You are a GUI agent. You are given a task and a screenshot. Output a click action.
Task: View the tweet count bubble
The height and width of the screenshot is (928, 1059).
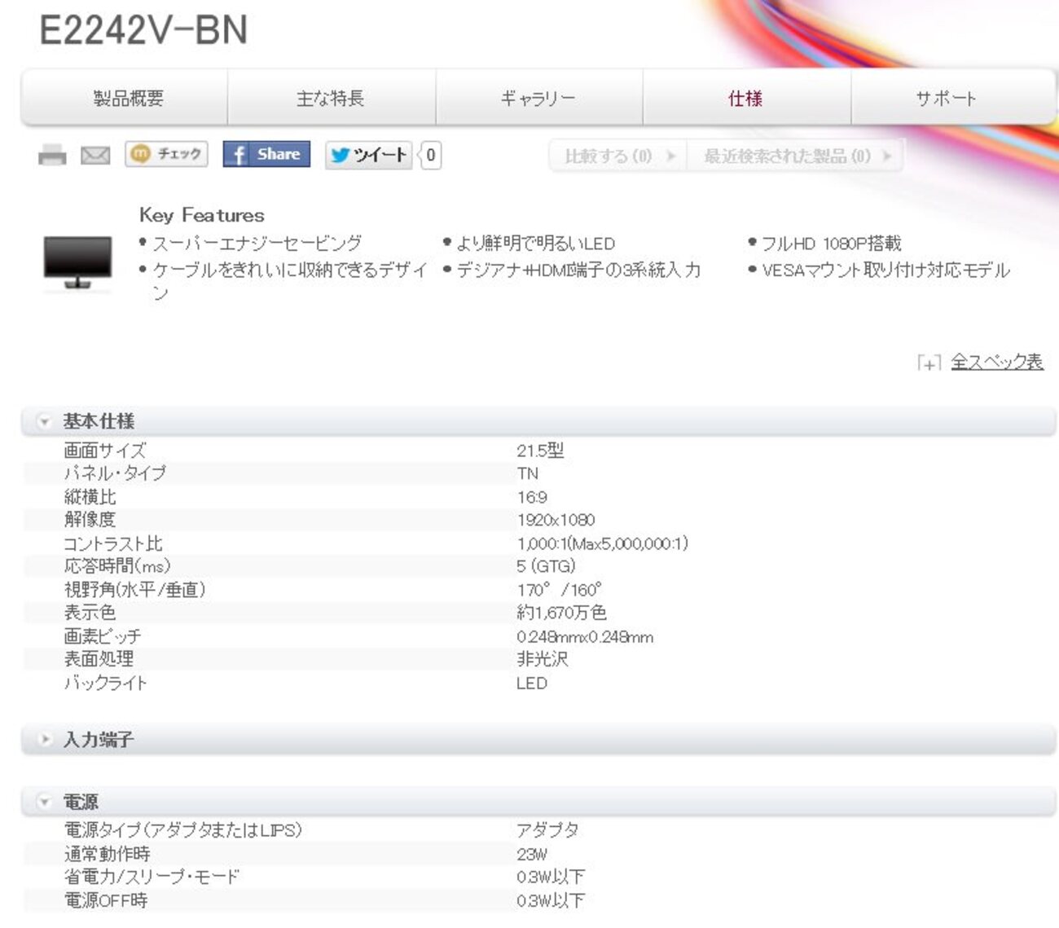(431, 155)
